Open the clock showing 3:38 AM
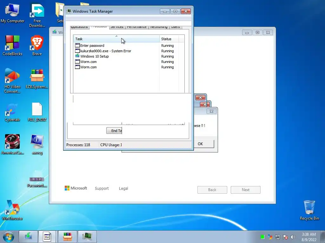This screenshot has height=243, width=325. (309, 237)
